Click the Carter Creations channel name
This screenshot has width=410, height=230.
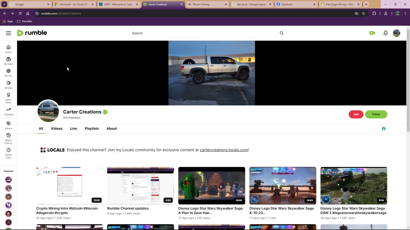82,112
